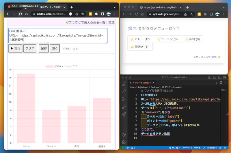Customize layout from the VS Code title bar
This screenshot has width=231, height=153.
[x=225, y=77]
